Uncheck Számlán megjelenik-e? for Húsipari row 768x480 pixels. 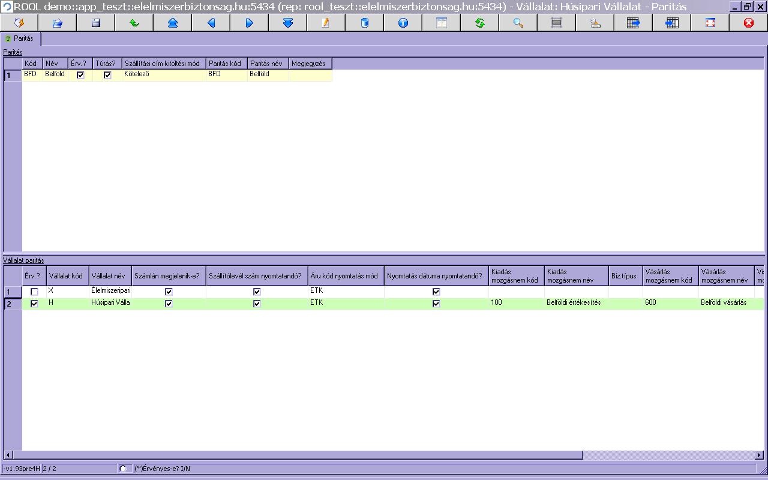pyautogui.click(x=169, y=304)
